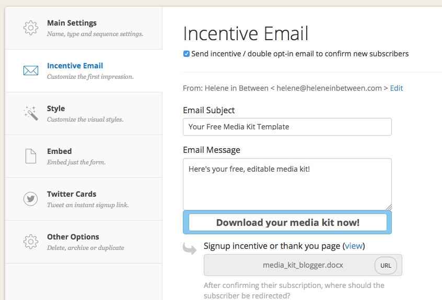Screen dimensions: 442x300
Task: Click the Main Settings gear icon
Action: tap(31, 28)
